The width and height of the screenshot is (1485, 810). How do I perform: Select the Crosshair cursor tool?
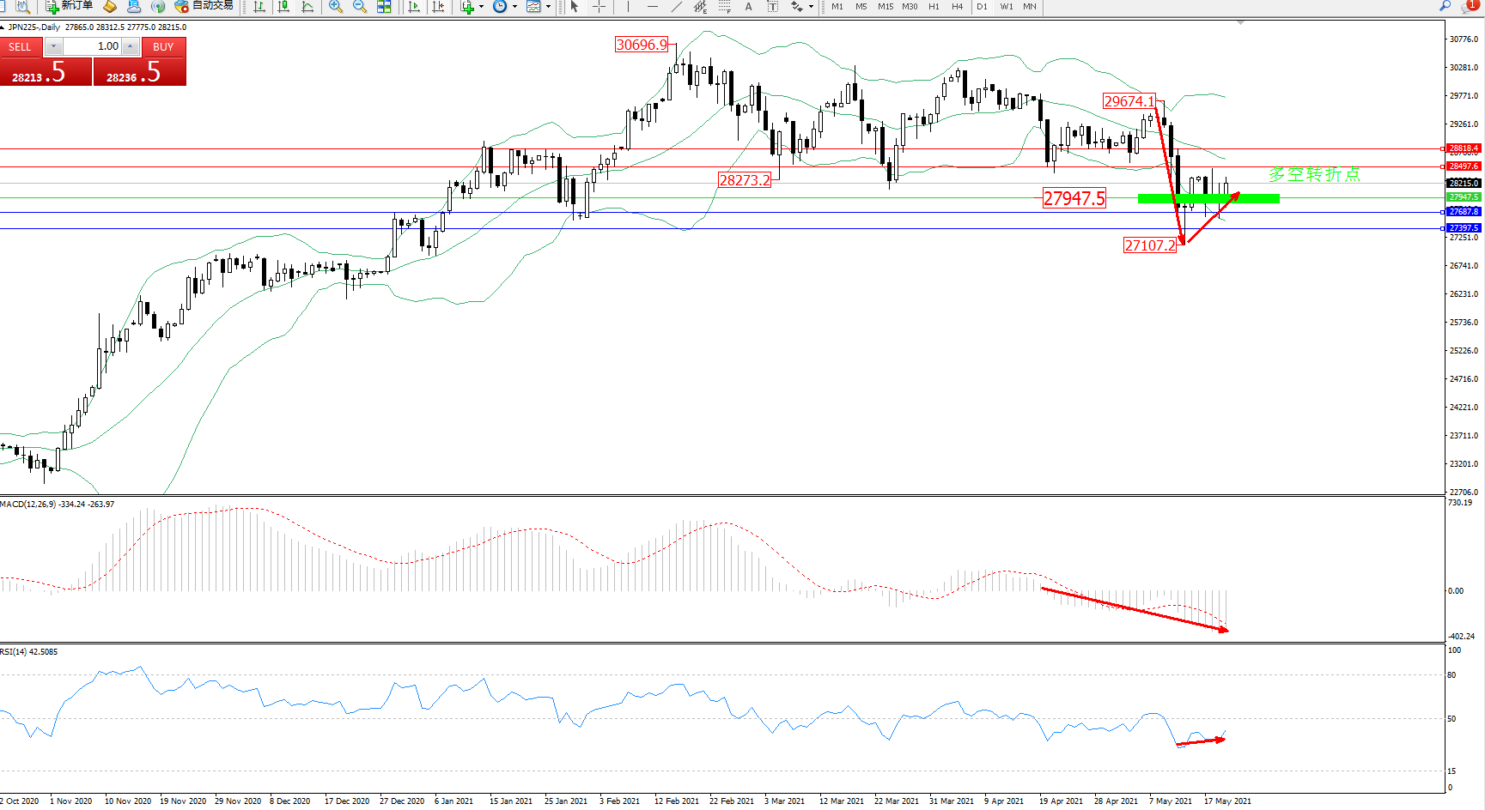[x=599, y=7]
